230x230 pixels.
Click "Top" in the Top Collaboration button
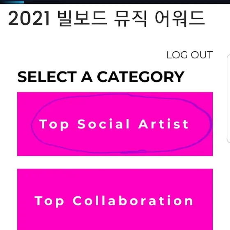point(49,201)
